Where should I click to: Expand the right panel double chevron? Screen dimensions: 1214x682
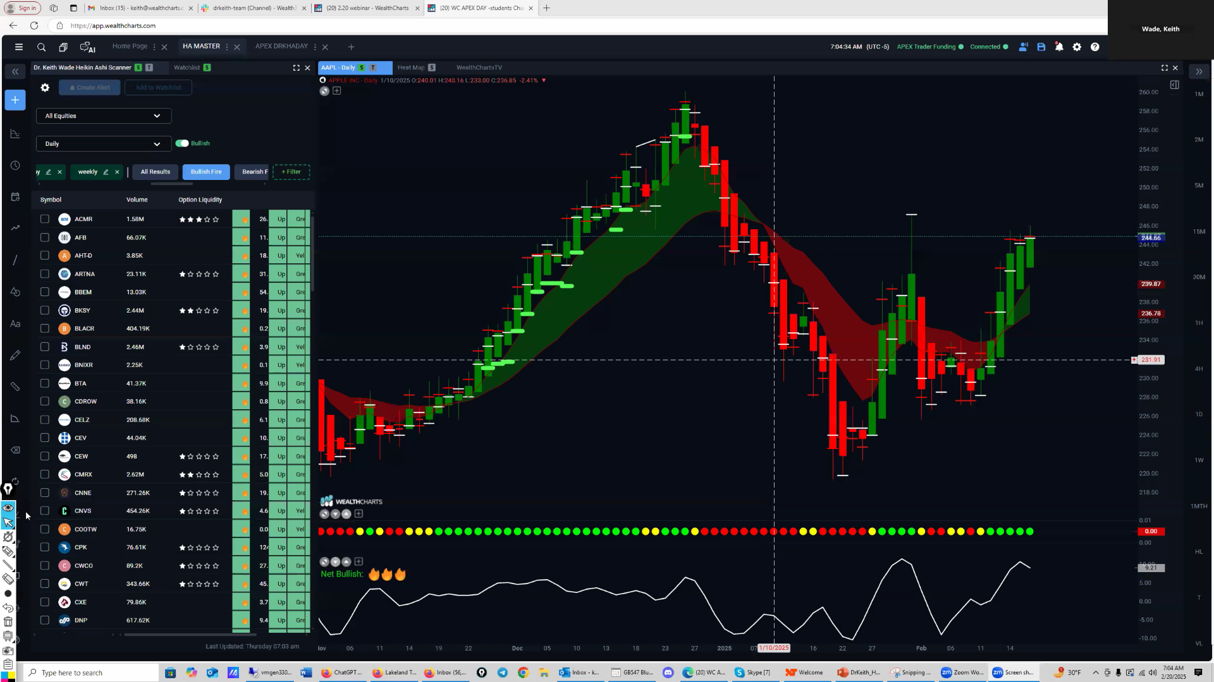point(1199,71)
